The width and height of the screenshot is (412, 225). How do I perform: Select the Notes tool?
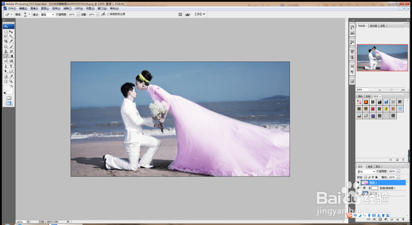pyautogui.click(x=6, y=76)
